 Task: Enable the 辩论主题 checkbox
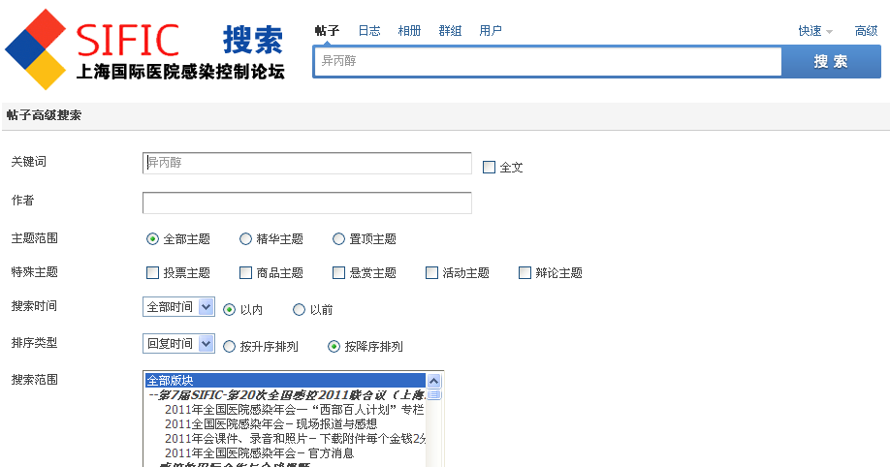point(524,273)
